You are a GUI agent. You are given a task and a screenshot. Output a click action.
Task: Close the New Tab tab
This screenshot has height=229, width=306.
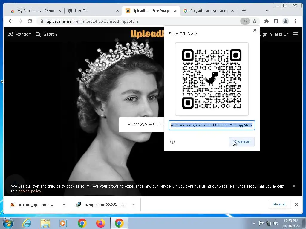pos(117,11)
